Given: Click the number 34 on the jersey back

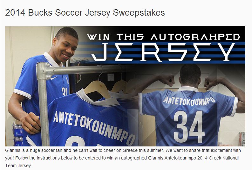Looking at the screenshot, I should pyautogui.click(x=189, y=127).
